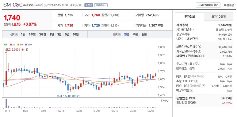237x117 pixels.
Task: Select 월봉 candlestick chart
Action: pos(144,34)
